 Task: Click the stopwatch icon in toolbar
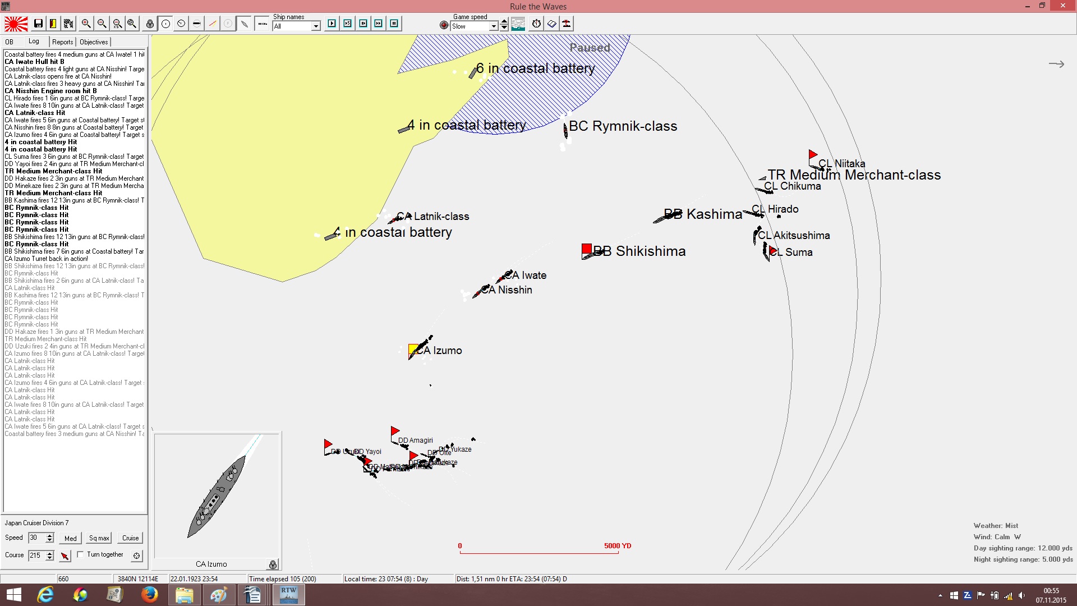[x=537, y=24]
